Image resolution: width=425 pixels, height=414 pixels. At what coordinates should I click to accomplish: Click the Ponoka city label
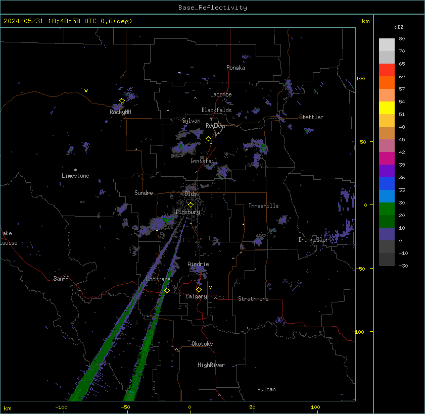point(235,68)
